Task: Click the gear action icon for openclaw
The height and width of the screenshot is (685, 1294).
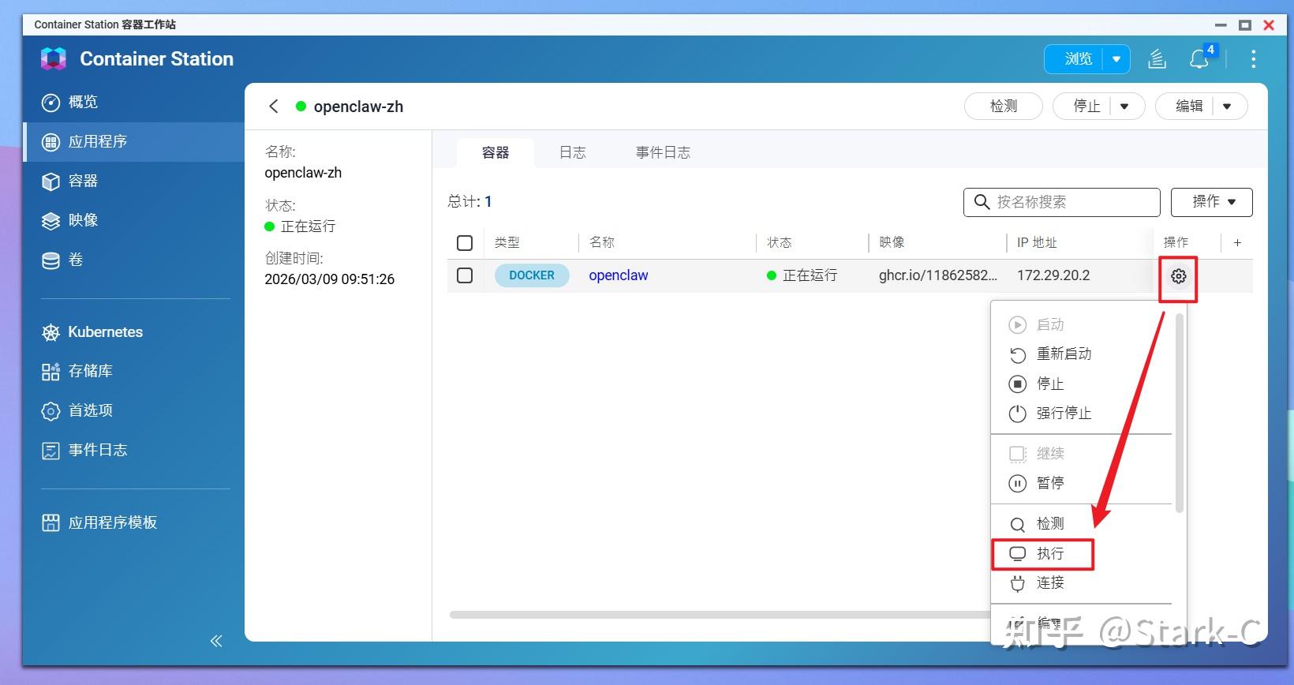Action: (1178, 276)
